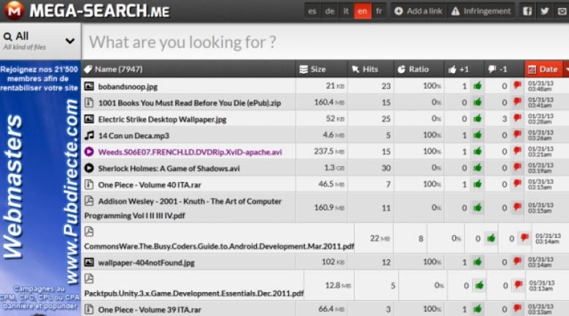
Task: Click image icon next to bobandsnoop.jpg
Action: [x=89, y=86]
